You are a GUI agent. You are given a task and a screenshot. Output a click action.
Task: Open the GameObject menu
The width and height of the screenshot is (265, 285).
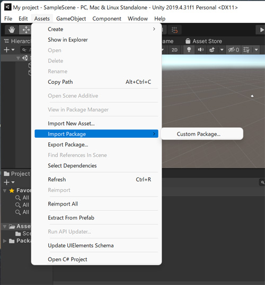pyautogui.click(x=71, y=19)
